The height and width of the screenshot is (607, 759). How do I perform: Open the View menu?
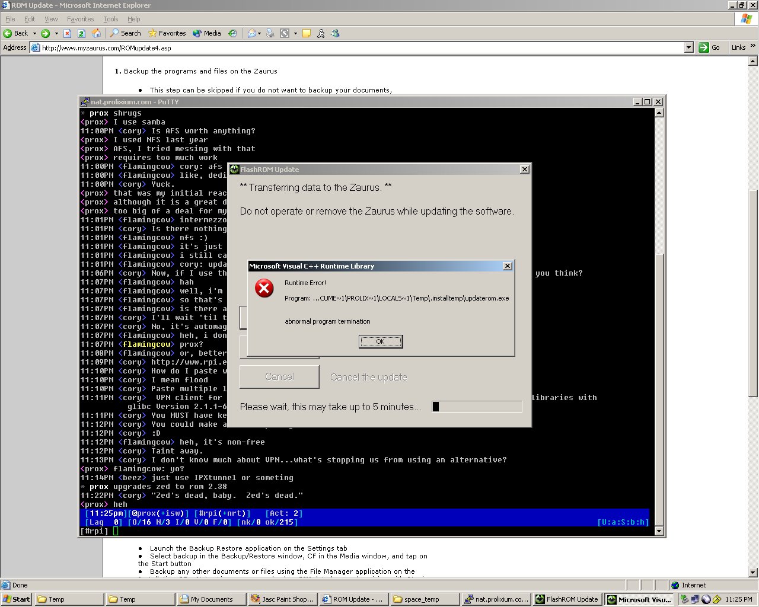tap(51, 19)
